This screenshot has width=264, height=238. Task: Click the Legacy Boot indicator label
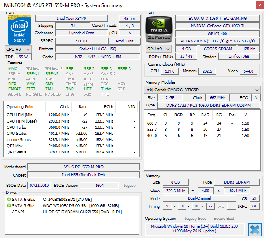click(x=195, y=219)
